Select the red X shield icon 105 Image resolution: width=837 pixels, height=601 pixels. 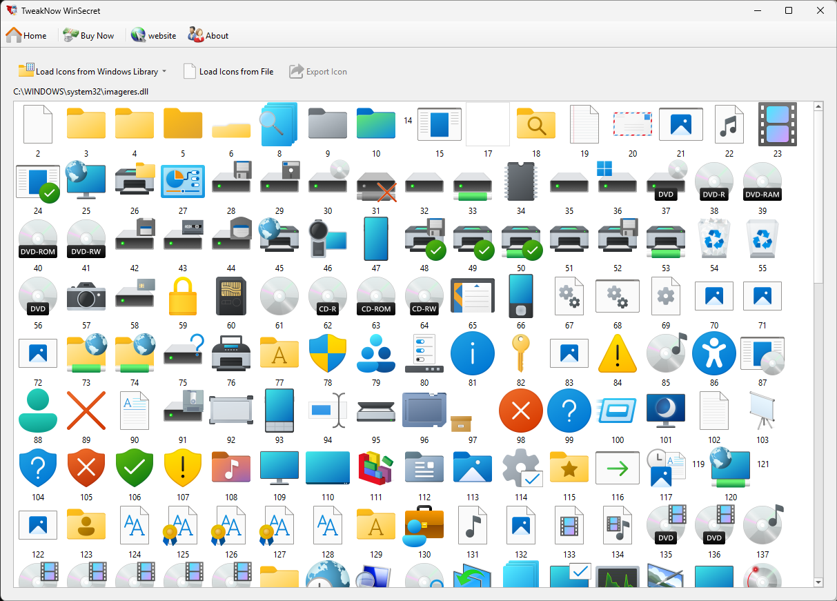click(x=86, y=468)
